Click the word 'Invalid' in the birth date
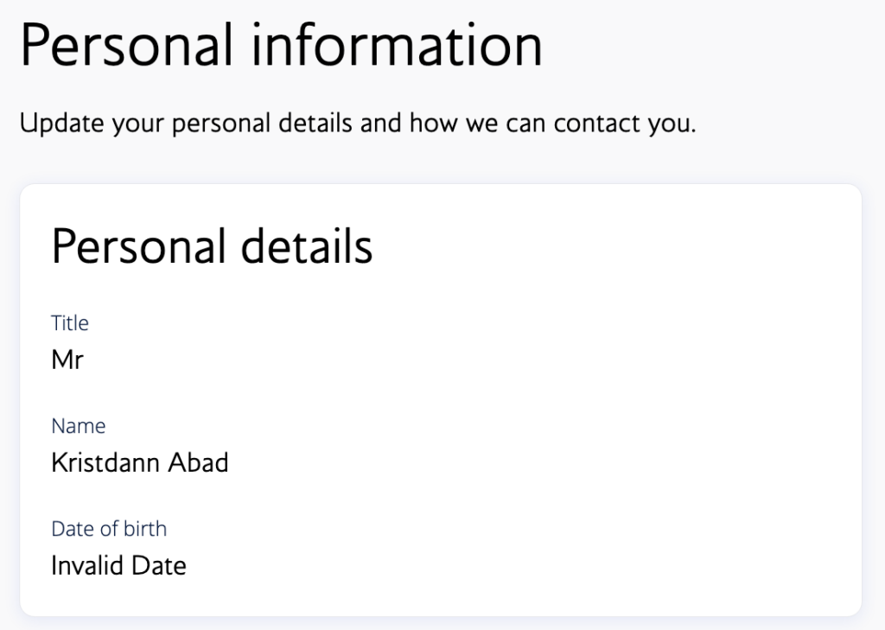This screenshot has width=885, height=630. (x=88, y=566)
